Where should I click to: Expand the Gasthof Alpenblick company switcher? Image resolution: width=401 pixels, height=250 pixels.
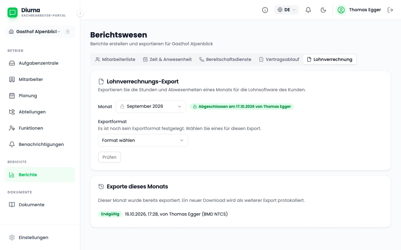[35, 32]
